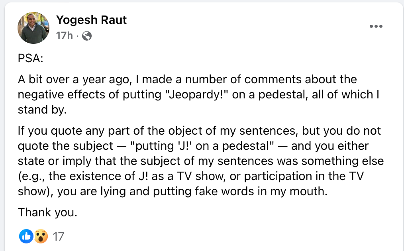Show who reacted via the 17 count

click(x=58, y=237)
